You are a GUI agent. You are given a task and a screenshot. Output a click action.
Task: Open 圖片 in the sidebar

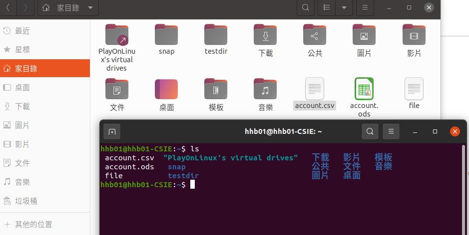click(x=45, y=125)
